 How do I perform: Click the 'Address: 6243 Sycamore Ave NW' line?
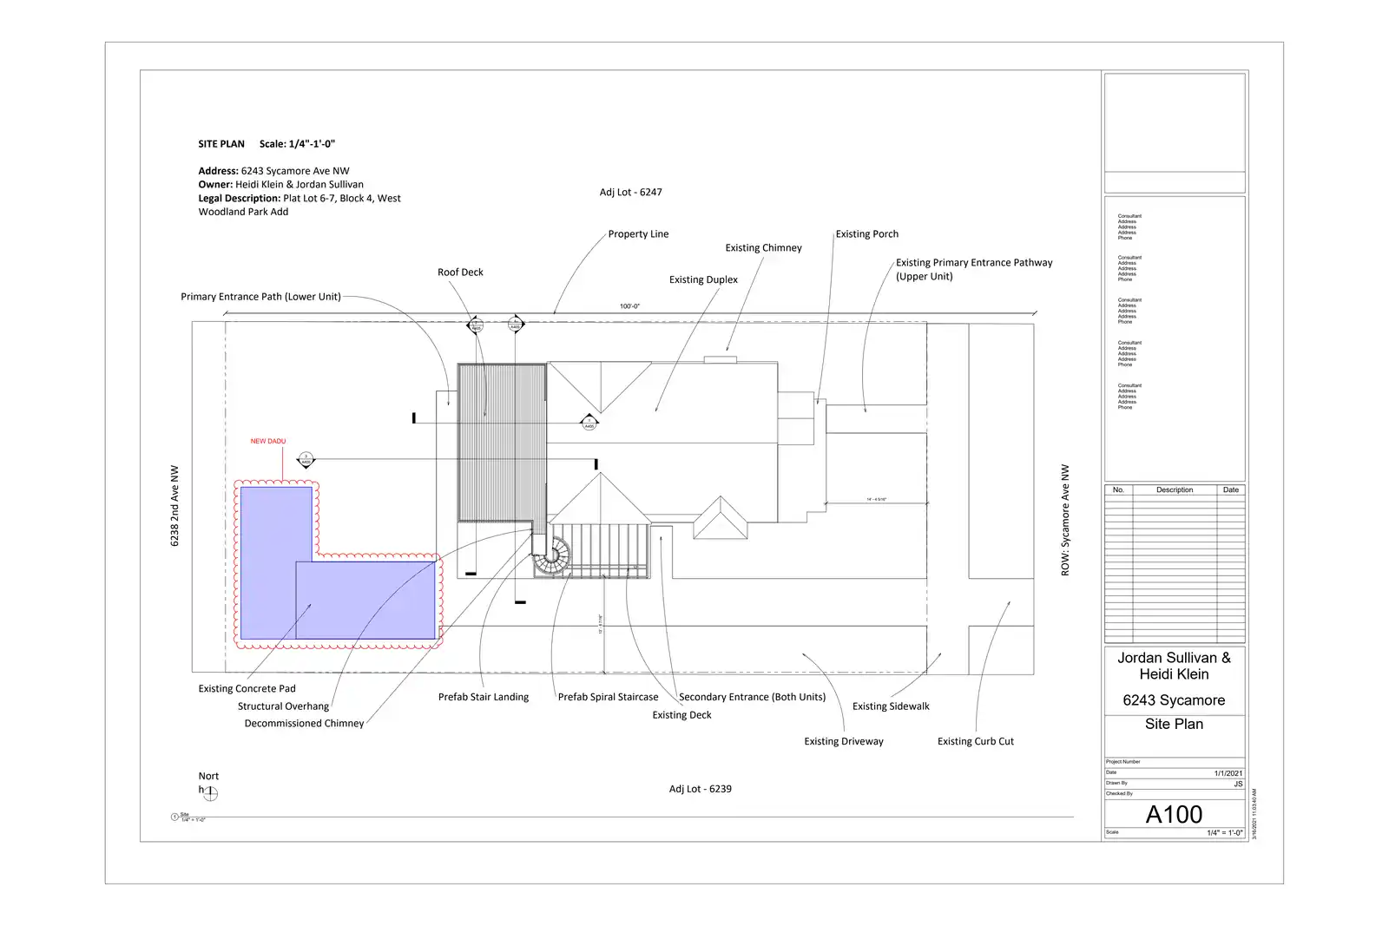273,171
